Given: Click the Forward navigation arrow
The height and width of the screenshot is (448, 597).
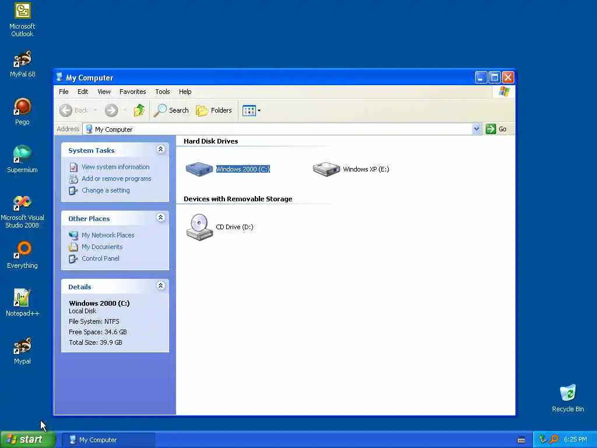Looking at the screenshot, I should coord(111,110).
